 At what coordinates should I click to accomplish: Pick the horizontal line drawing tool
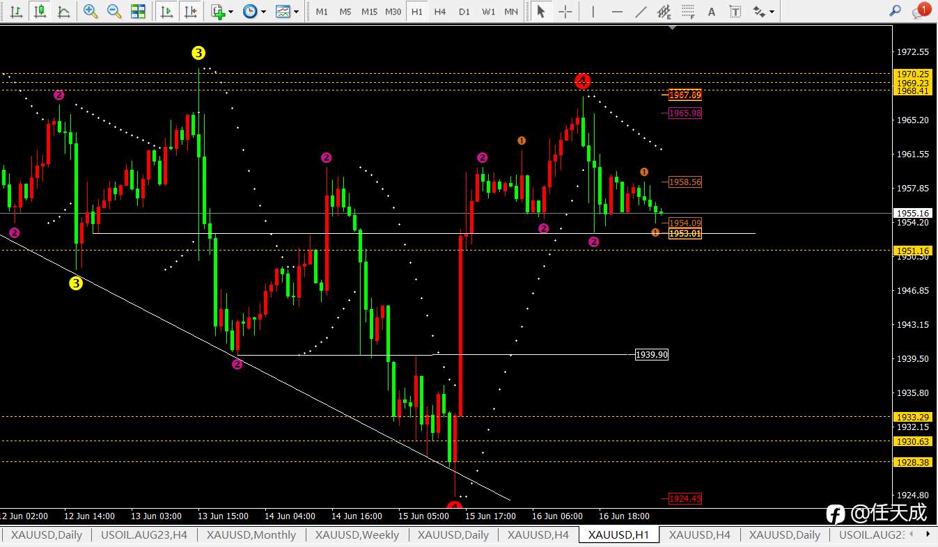(x=617, y=11)
